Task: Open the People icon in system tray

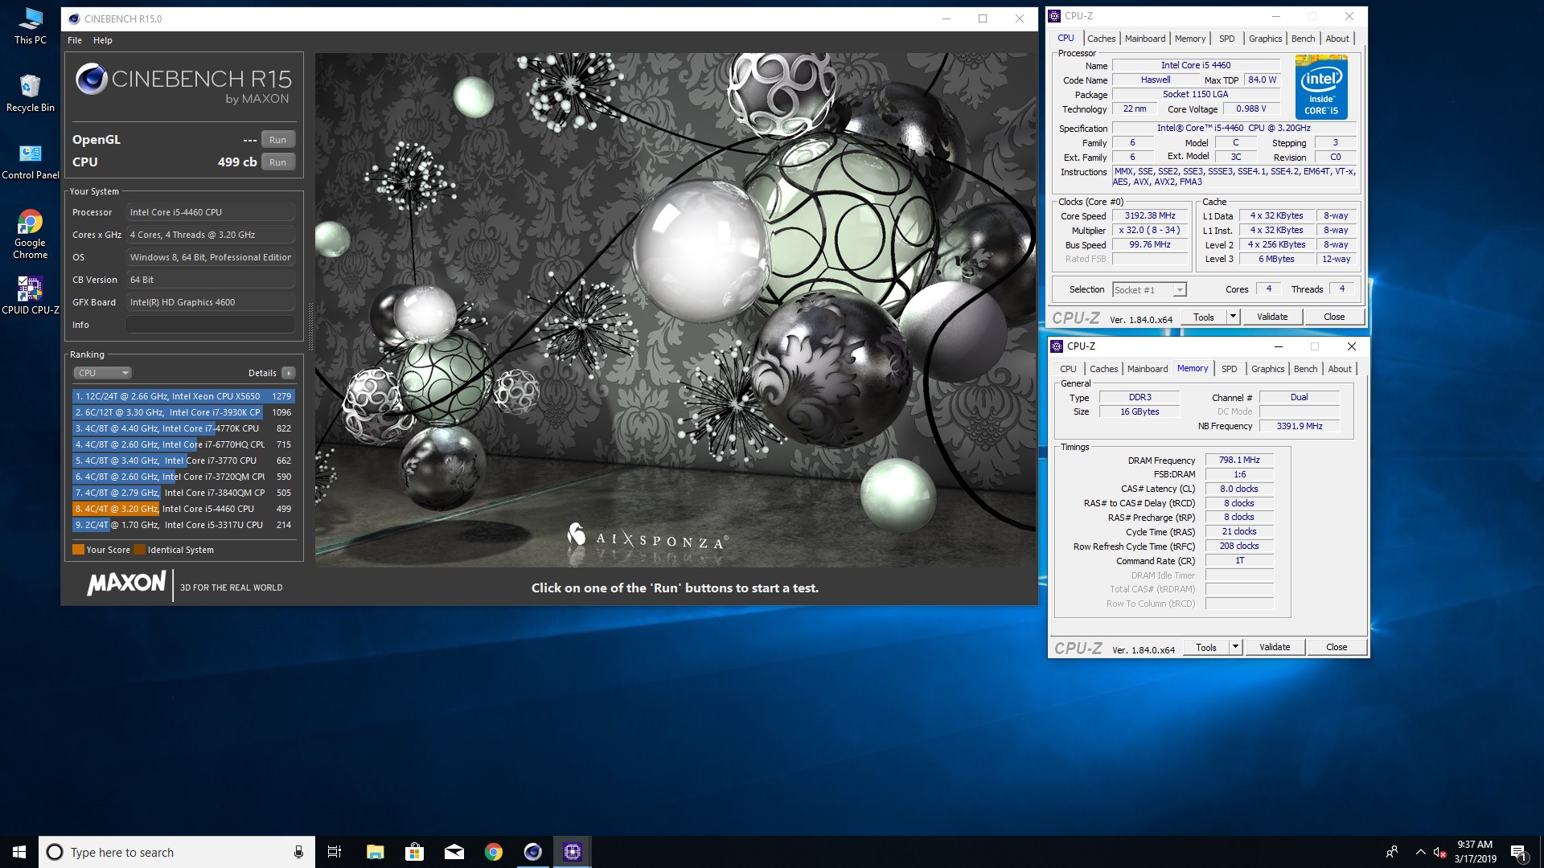Action: pyautogui.click(x=1392, y=852)
